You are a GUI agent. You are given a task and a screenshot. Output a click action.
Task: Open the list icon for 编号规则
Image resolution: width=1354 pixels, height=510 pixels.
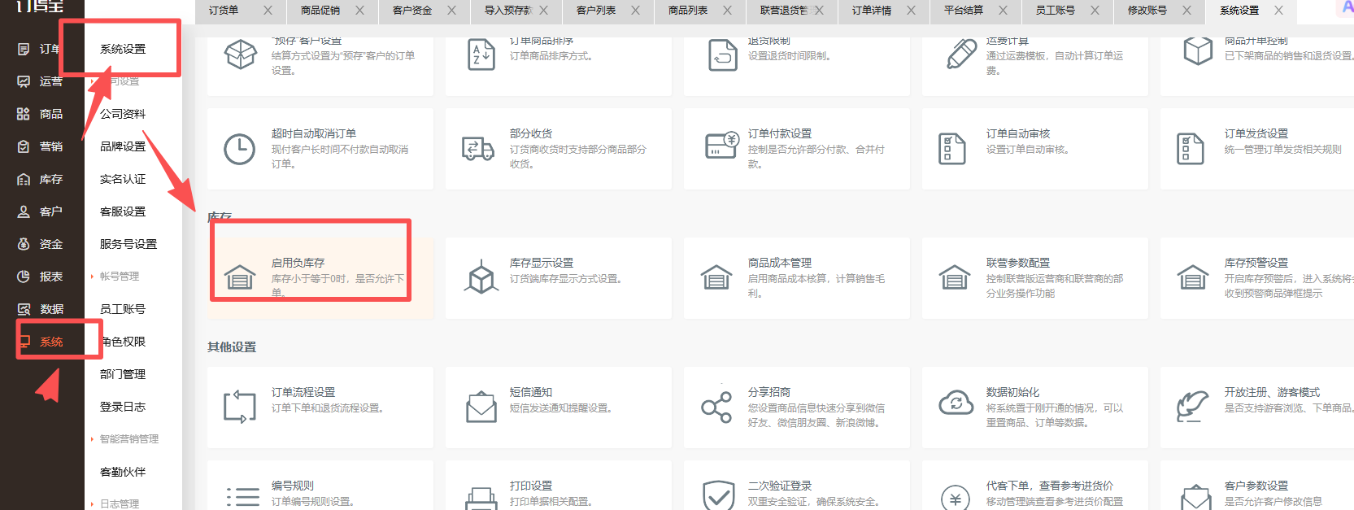[242, 496]
